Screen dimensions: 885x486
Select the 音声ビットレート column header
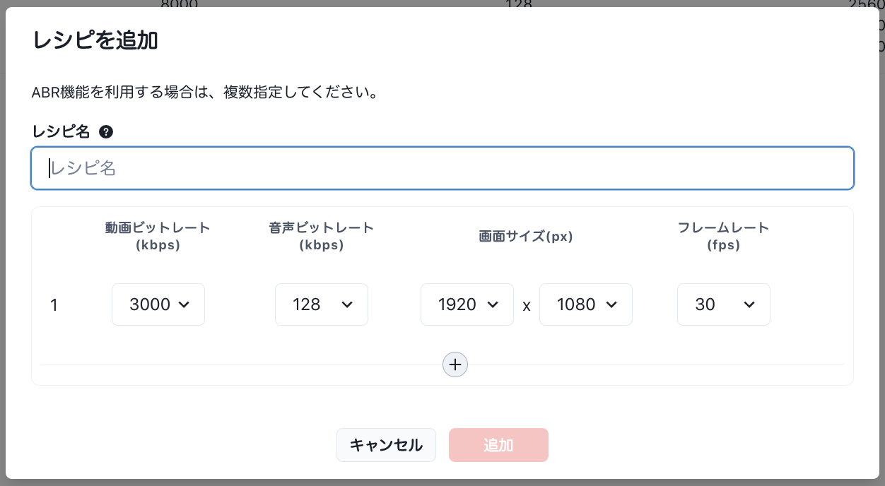click(322, 237)
